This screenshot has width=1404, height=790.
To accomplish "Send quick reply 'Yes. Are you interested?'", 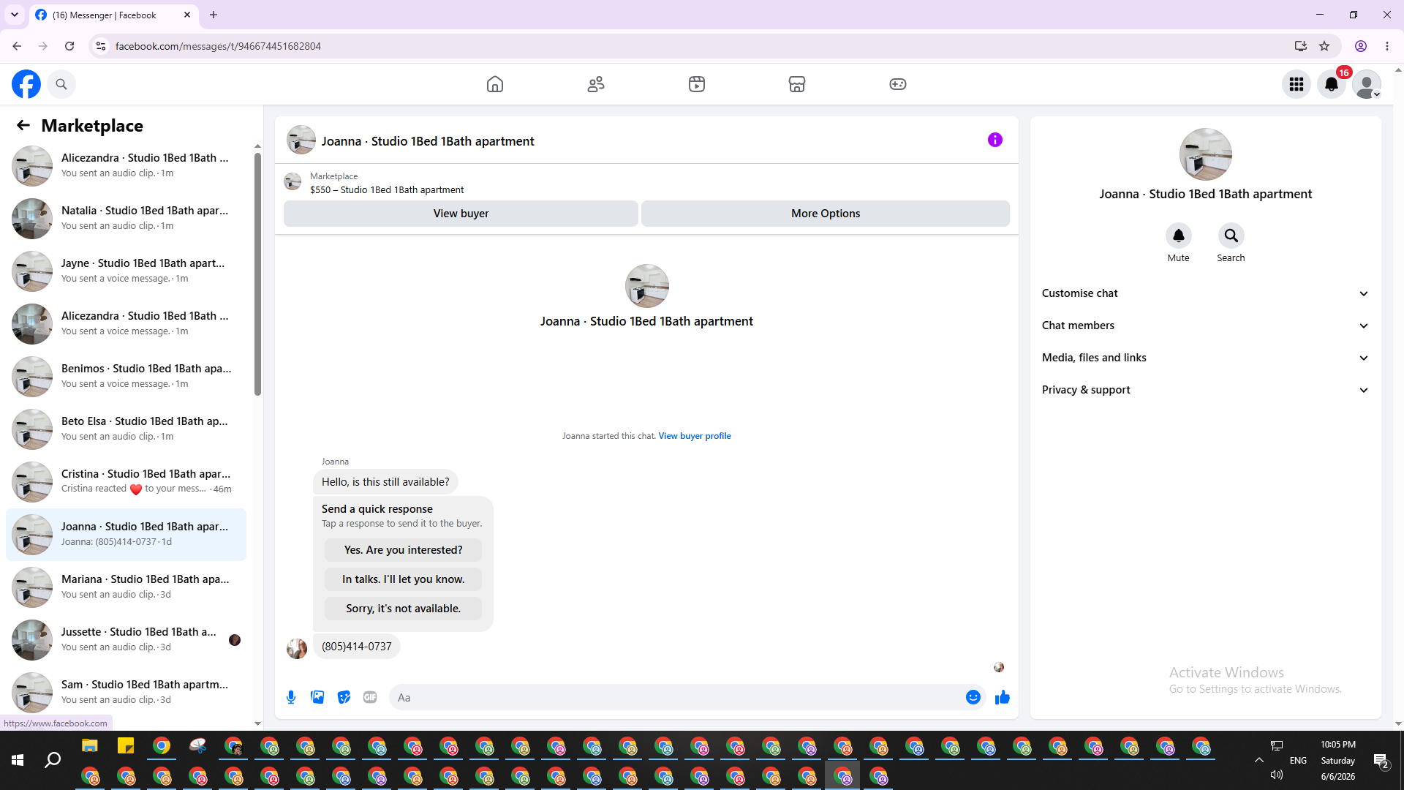I will 403,550.
